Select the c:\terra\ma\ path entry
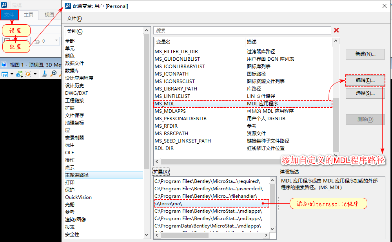Image resolution: width=392 pixels, height=242 pixels. (212, 204)
